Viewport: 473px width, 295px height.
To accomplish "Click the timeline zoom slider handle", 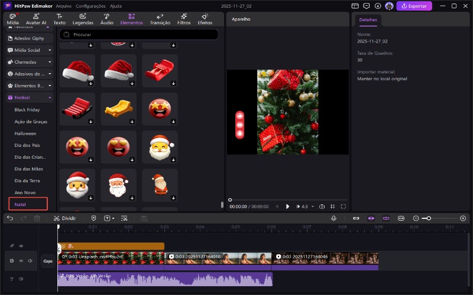I will (429, 218).
